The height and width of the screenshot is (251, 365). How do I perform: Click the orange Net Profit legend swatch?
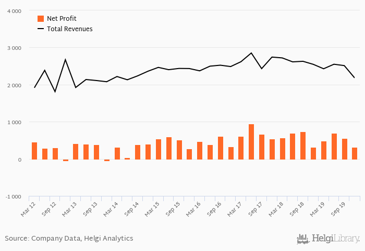(x=41, y=19)
